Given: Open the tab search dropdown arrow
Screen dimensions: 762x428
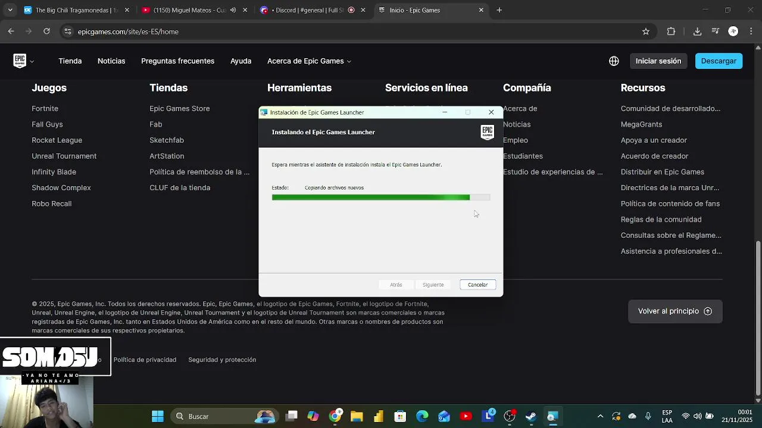Looking at the screenshot, I should tap(10, 10).
